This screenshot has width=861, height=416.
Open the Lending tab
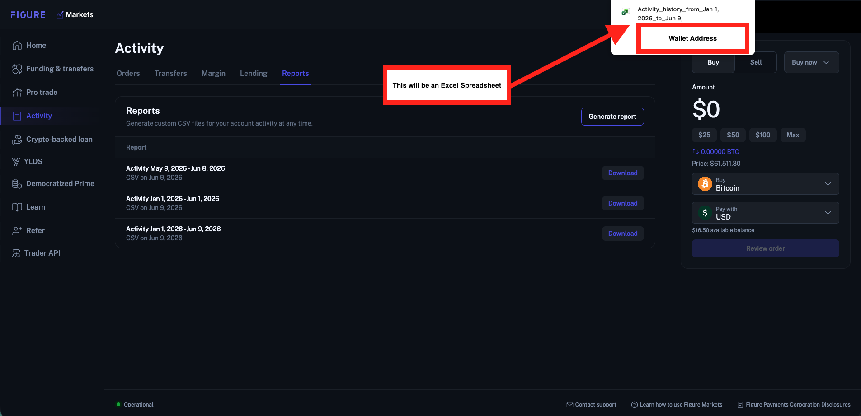click(x=254, y=74)
